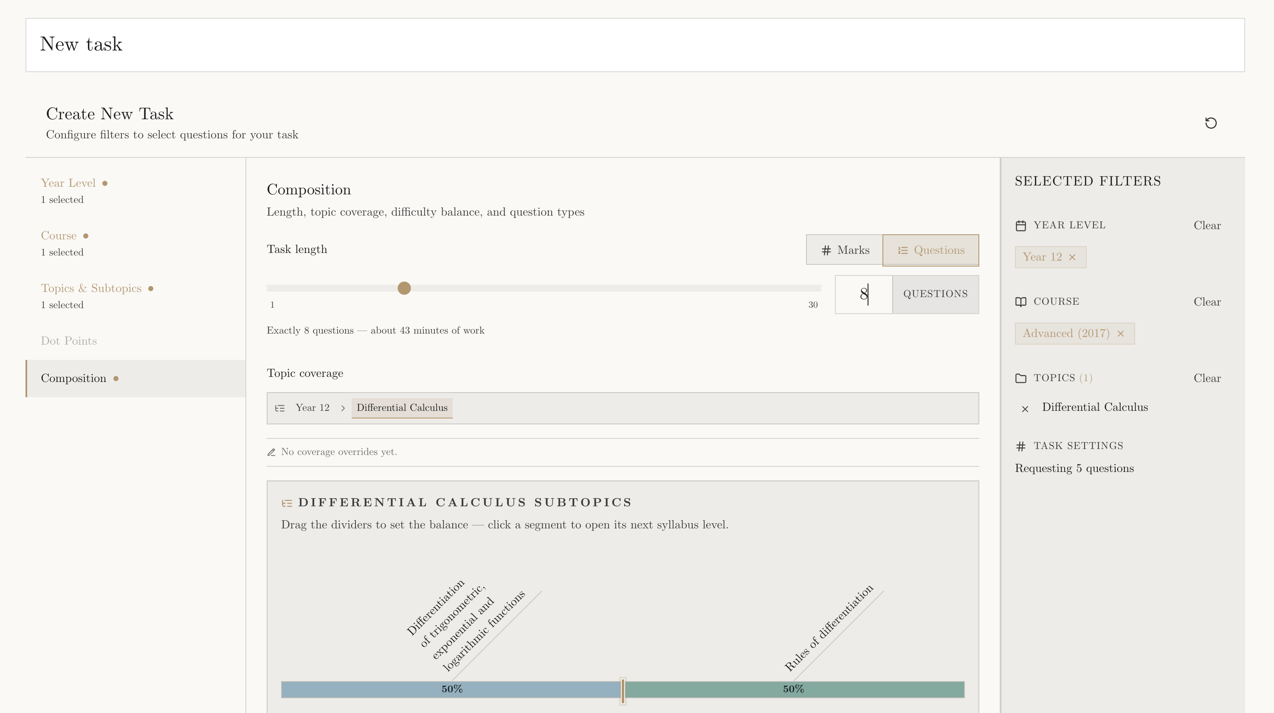The image size is (1274, 713).
Task: Expand the breadcrumb chevron after Year 12
Action: (342, 408)
